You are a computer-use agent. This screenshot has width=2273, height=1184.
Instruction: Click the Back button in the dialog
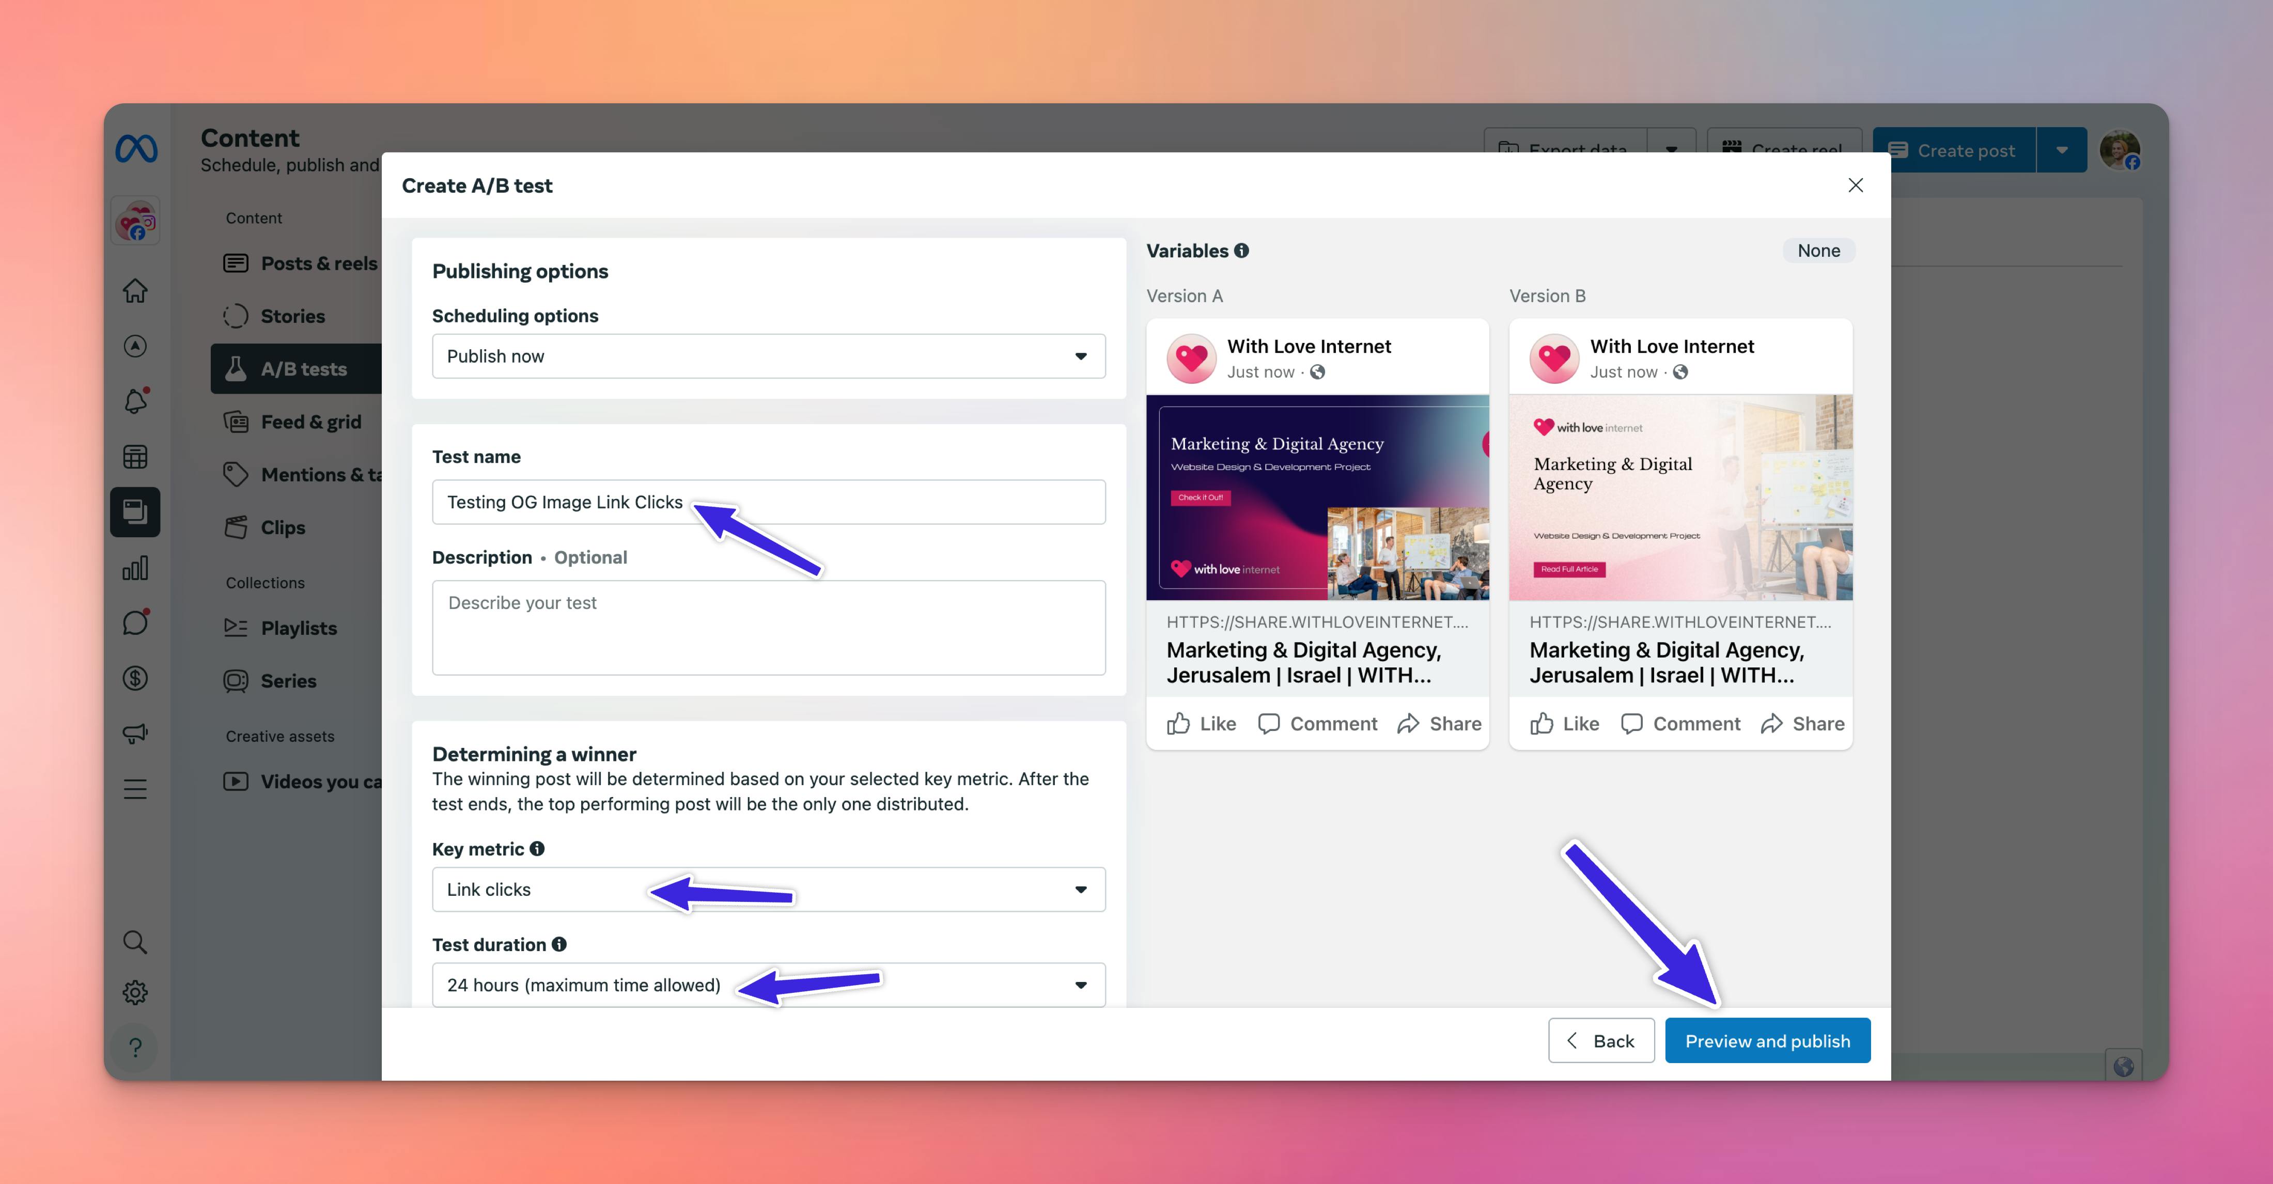tap(1601, 1040)
